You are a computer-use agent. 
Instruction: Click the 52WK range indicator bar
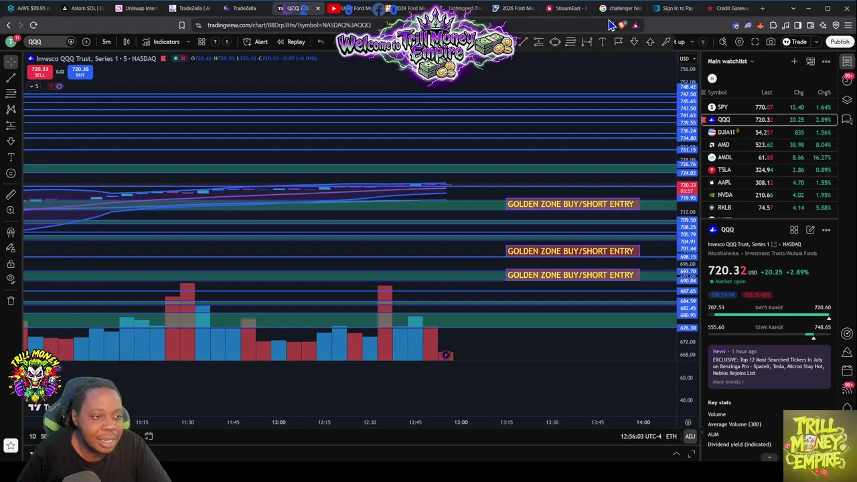pos(769,334)
